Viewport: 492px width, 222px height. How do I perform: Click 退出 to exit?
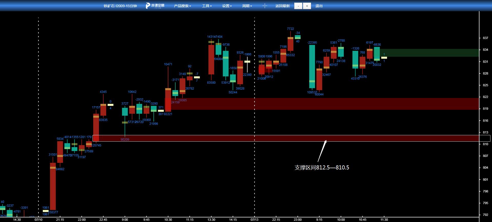click(x=319, y=6)
